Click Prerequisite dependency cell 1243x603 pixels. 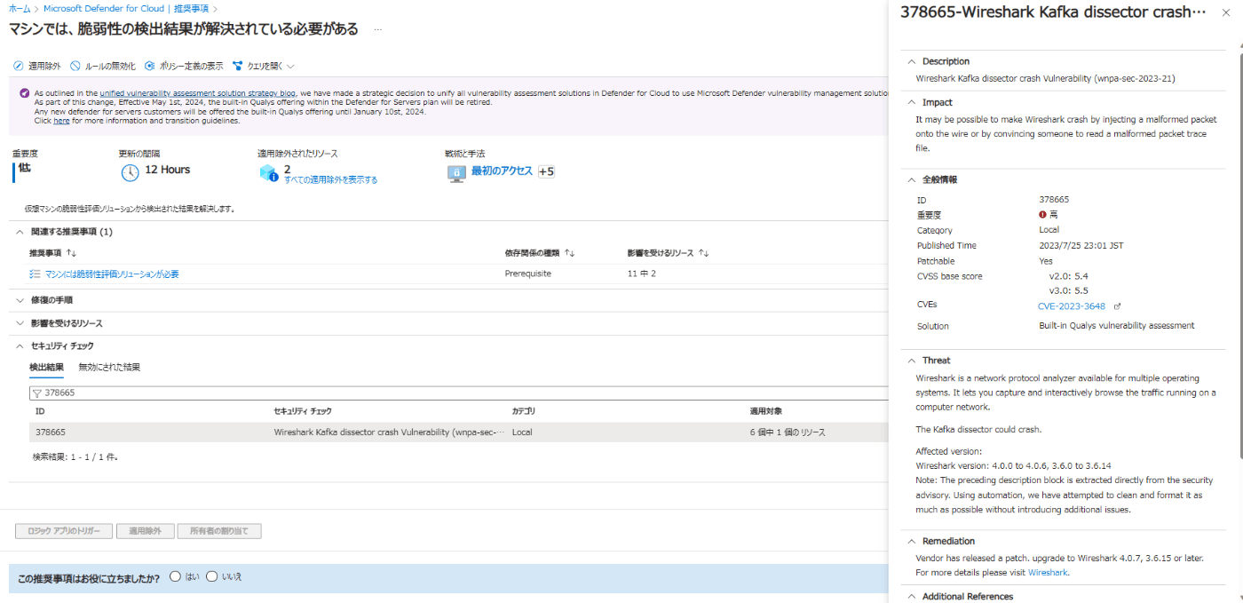pyautogui.click(x=528, y=274)
